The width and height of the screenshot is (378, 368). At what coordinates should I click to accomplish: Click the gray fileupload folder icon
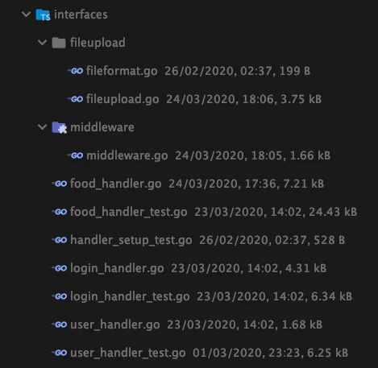pyautogui.click(x=59, y=43)
